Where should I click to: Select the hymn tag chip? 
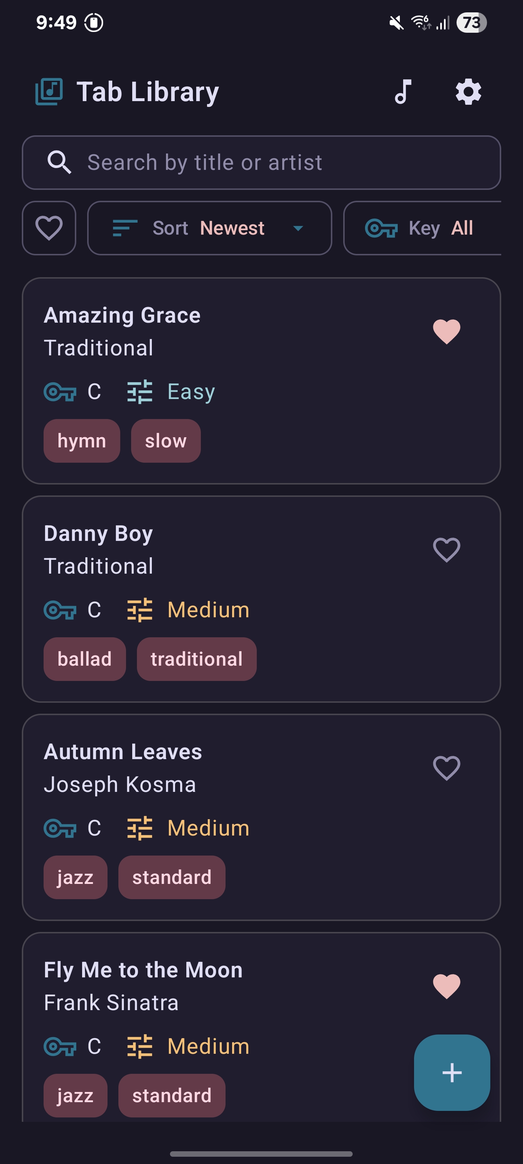point(82,441)
